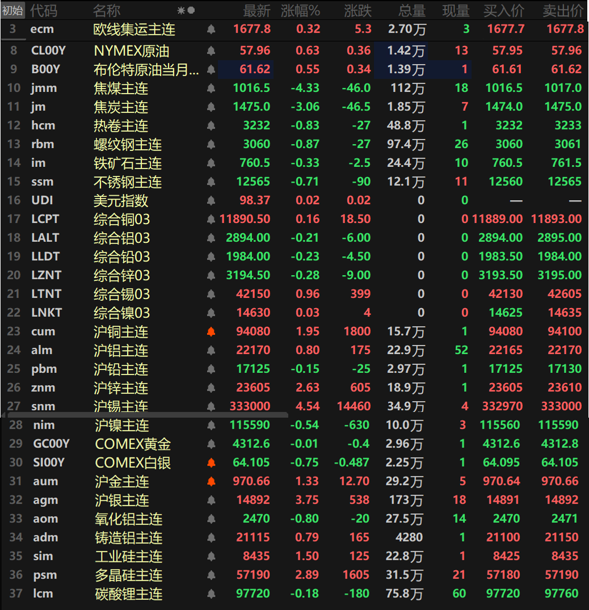Click the alert bell for 碳酸锂主连
This screenshot has width=589, height=610.
tap(211, 593)
